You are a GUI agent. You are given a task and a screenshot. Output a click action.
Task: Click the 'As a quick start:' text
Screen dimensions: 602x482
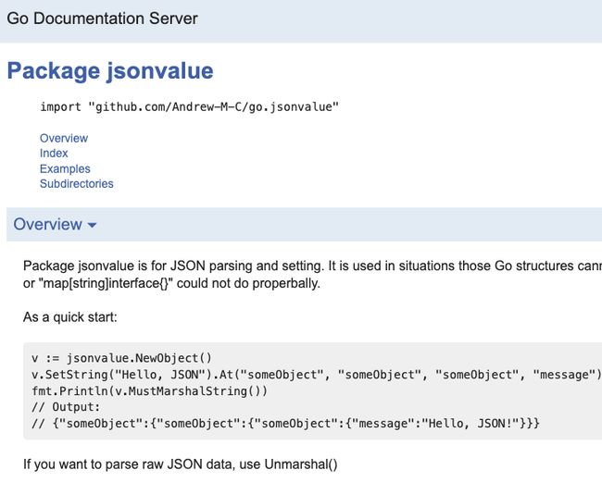69,317
